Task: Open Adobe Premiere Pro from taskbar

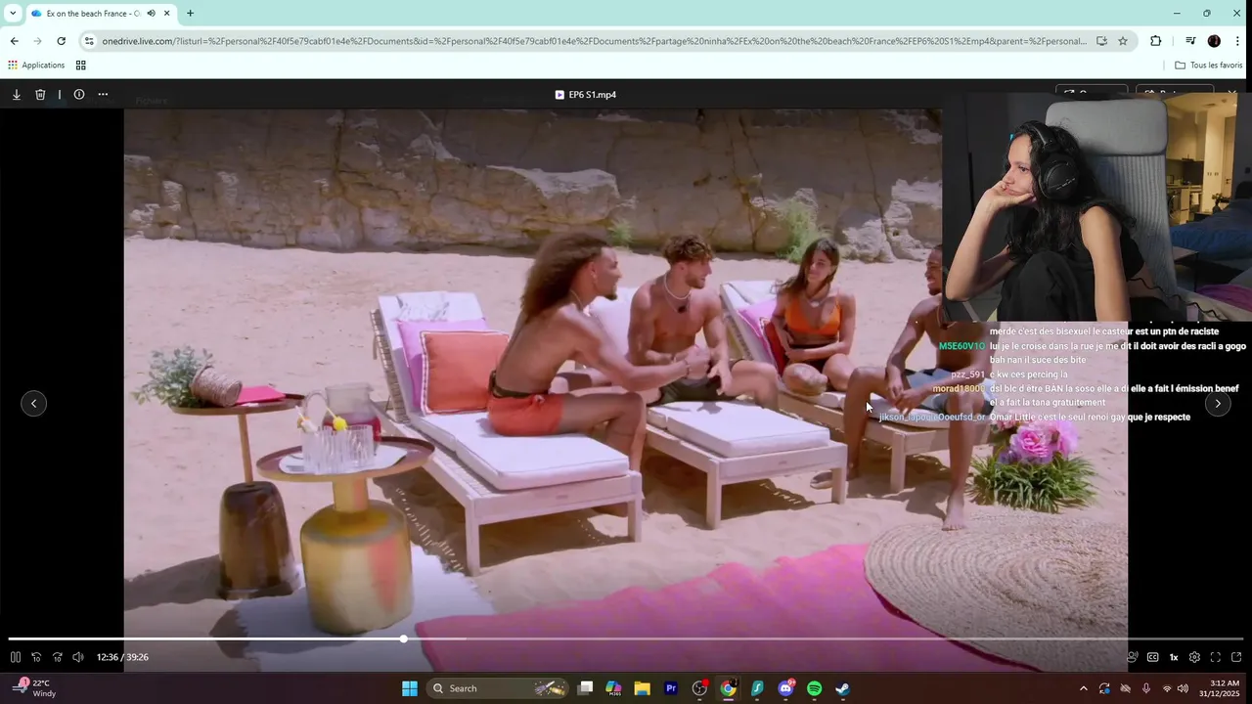Action: (671, 688)
